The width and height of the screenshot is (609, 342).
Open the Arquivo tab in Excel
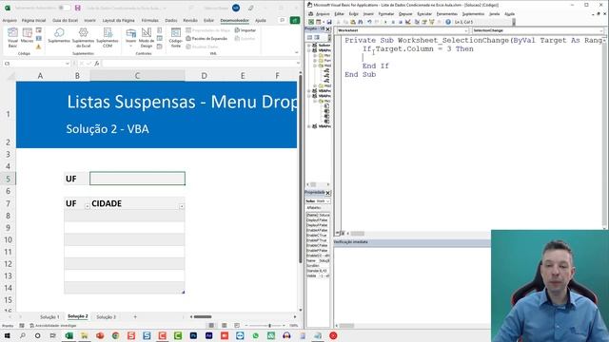tap(10, 20)
